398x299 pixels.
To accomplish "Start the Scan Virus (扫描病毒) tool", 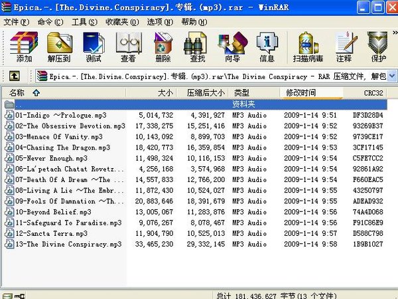I will (308, 47).
